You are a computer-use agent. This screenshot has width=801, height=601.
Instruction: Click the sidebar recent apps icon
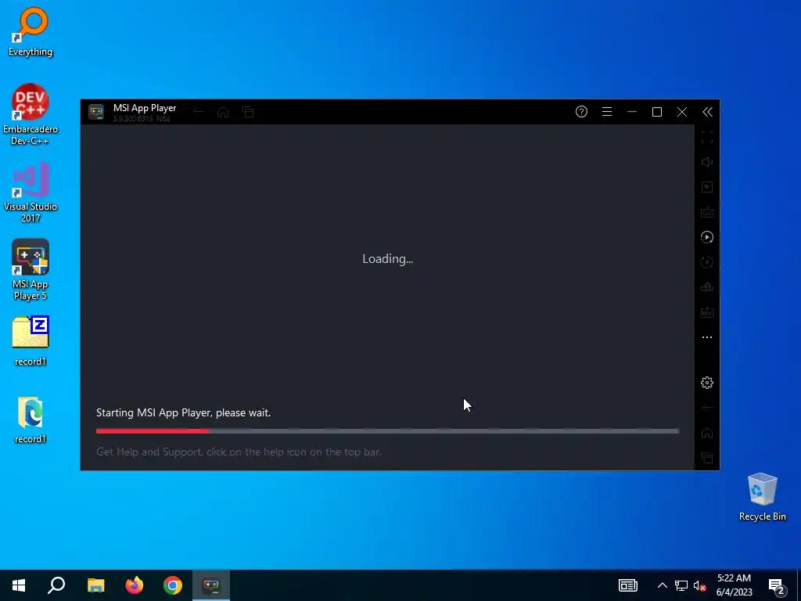(x=707, y=458)
